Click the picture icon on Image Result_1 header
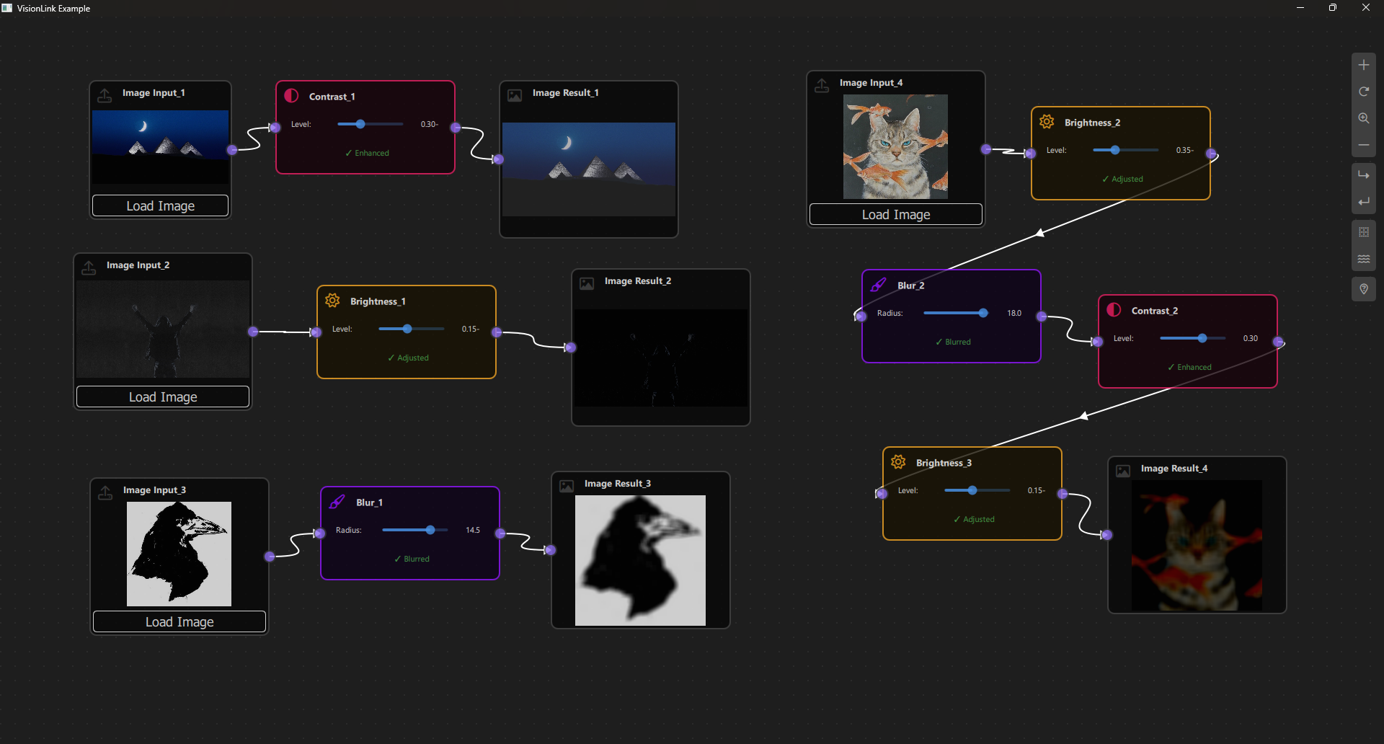The height and width of the screenshot is (744, 1384). 514,94
